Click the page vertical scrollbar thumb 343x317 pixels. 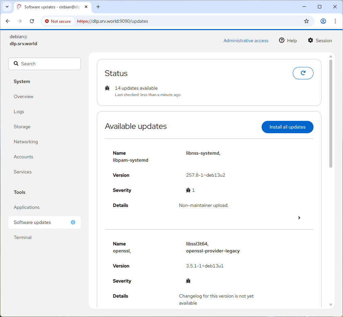click(x=331, y=114)
